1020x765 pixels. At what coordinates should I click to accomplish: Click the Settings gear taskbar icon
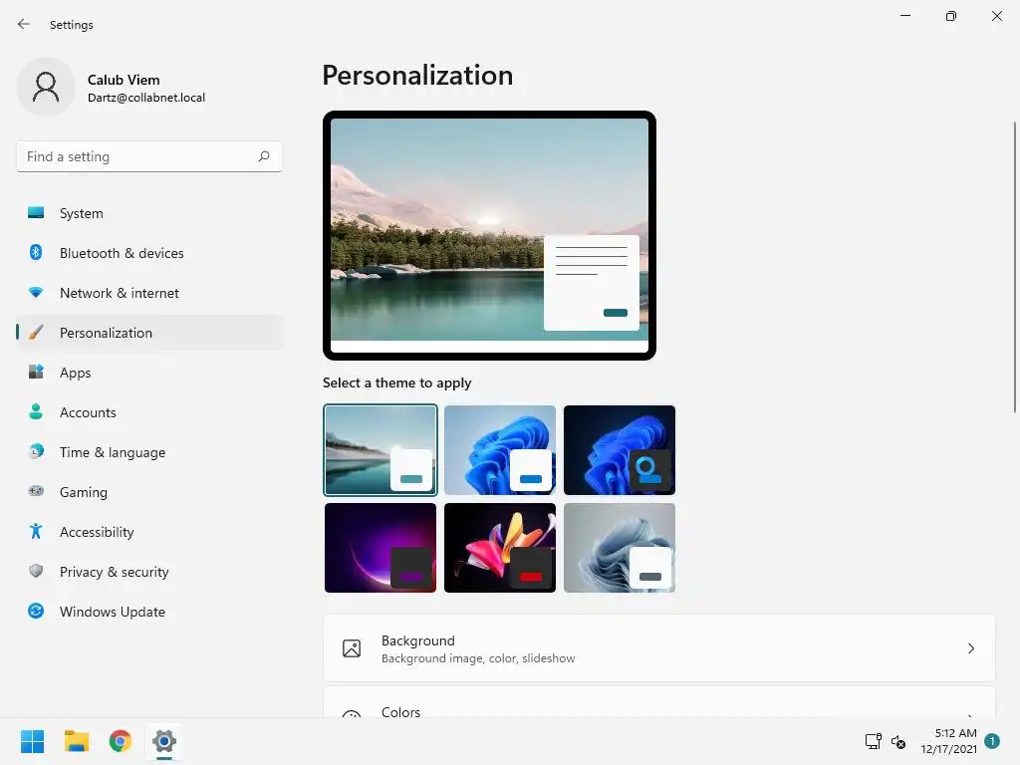164,741
